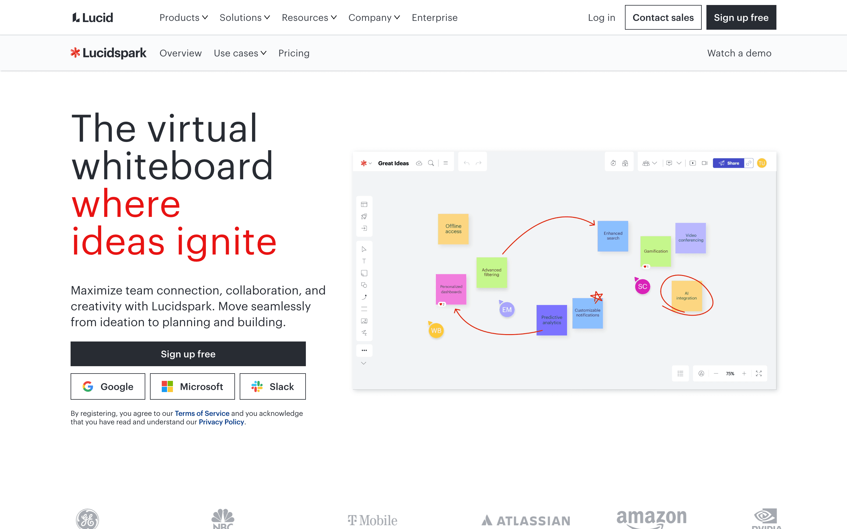The image size is (847, 529).
Task: Expand the chevron next to collaborators icon
Action: click(655, 163)
